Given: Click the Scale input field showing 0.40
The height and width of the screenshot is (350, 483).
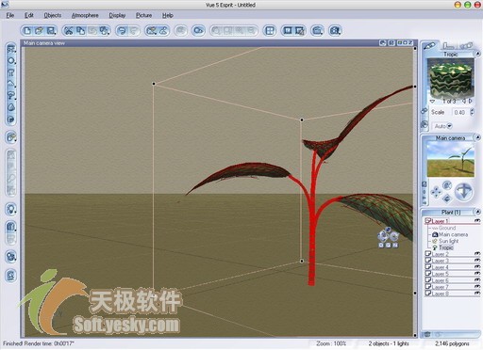Looking at the screenshot, I should click(460, 112).
